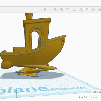The image size is (101, 101).
Task: Click the dashed-outline shapes group icon
Action: pyautogui.click(x=56, y=9)
